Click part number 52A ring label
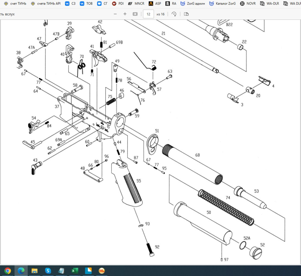301x276 pixels. point(247,238)
